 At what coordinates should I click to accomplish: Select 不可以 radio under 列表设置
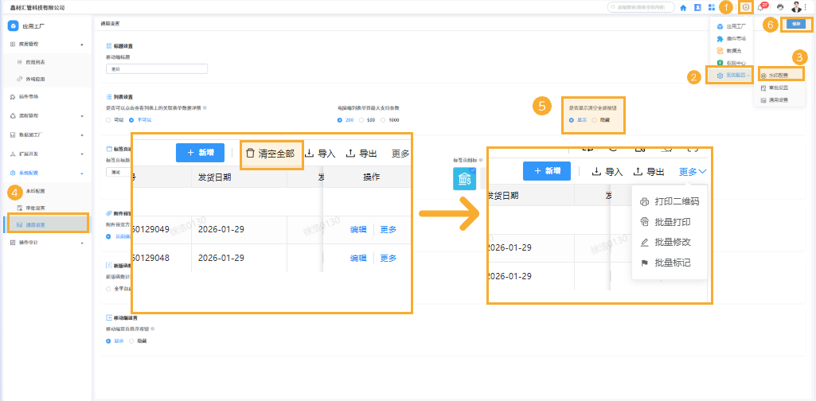point(131,120)
